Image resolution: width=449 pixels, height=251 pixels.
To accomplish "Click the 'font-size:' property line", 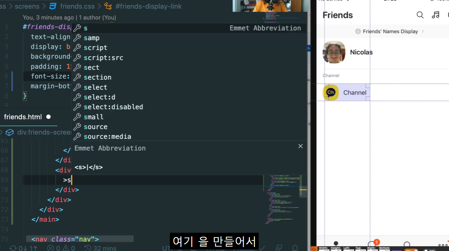I will coord(50,76).
